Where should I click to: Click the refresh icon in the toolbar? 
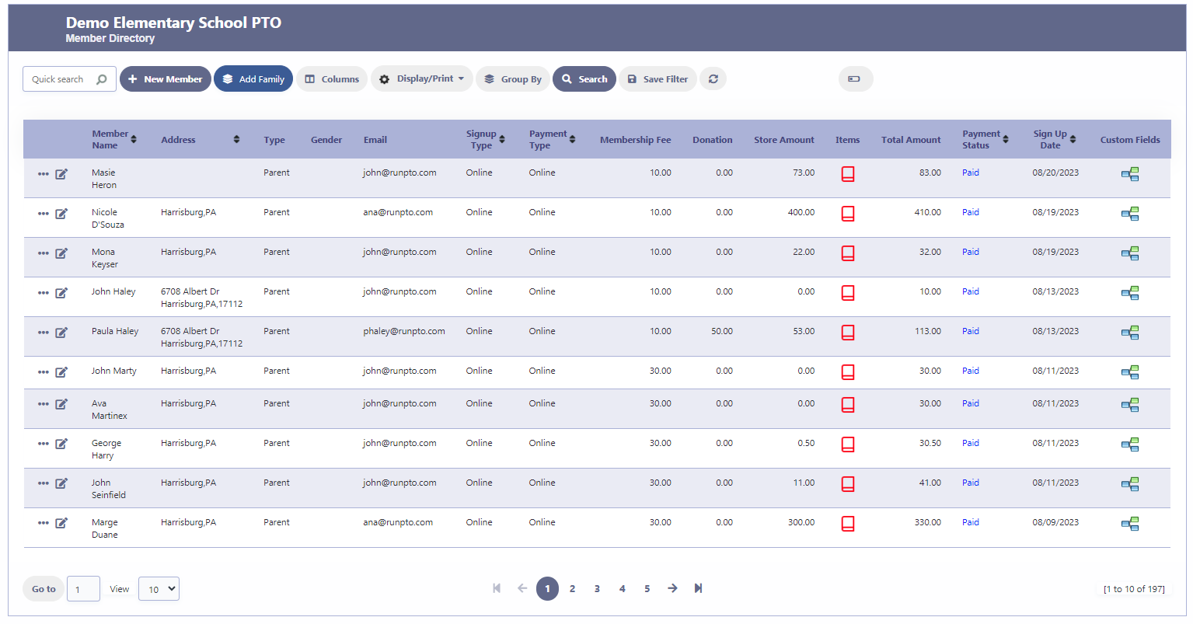[713, 79]
